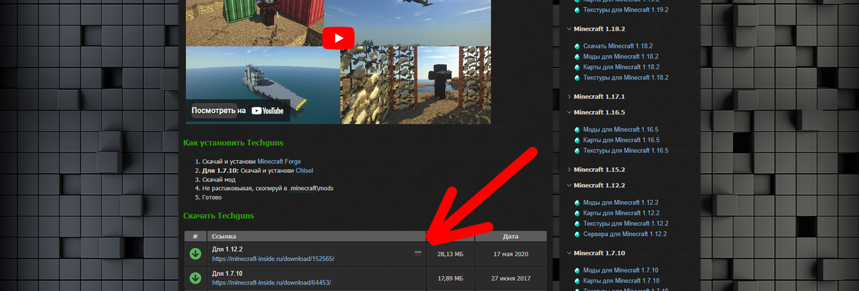Viewport: 859px width, 291px height.
Task: Open 'Сервера для Minecraft 1.12.2' link
Action: point(625,234)
